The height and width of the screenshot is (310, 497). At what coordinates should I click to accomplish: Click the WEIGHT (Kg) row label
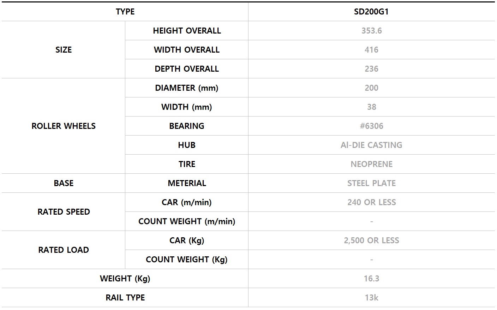(x=125, y=279)
